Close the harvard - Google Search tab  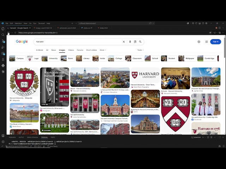point(30,28)
